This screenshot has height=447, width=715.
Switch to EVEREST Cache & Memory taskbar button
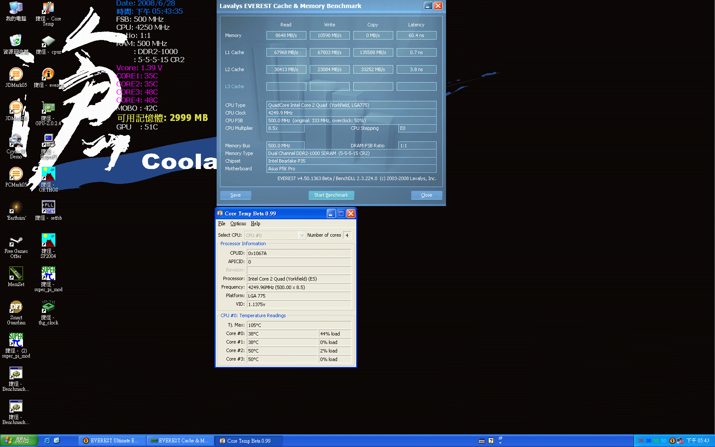click(x=180, y=441)
